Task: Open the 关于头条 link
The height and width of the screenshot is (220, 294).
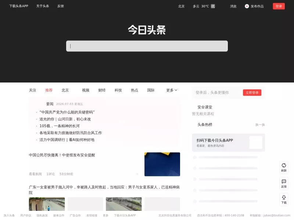Action: pos(43,6)
